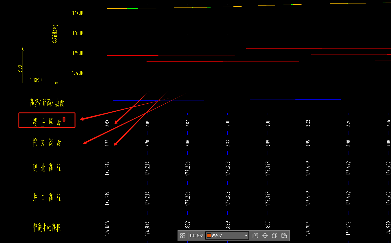This screenshot has width=391, height=243.
Task: Select pipe center elevation 174.866
Action: [107, 229]
